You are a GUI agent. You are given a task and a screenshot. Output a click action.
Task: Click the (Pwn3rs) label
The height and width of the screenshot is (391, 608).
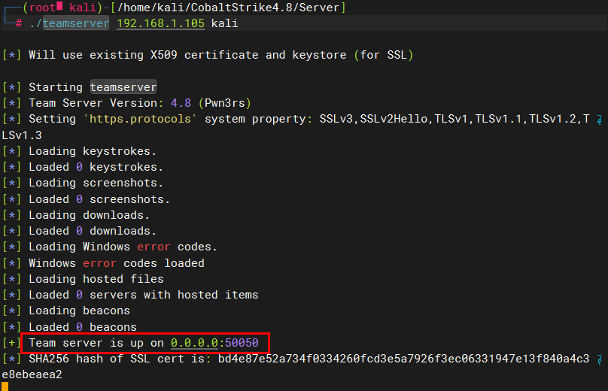coord(225,103)
